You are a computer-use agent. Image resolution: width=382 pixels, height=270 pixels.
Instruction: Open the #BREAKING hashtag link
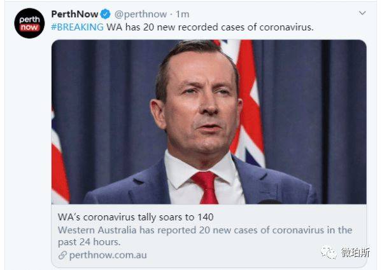pyautogui.click(x=77, y=27)
